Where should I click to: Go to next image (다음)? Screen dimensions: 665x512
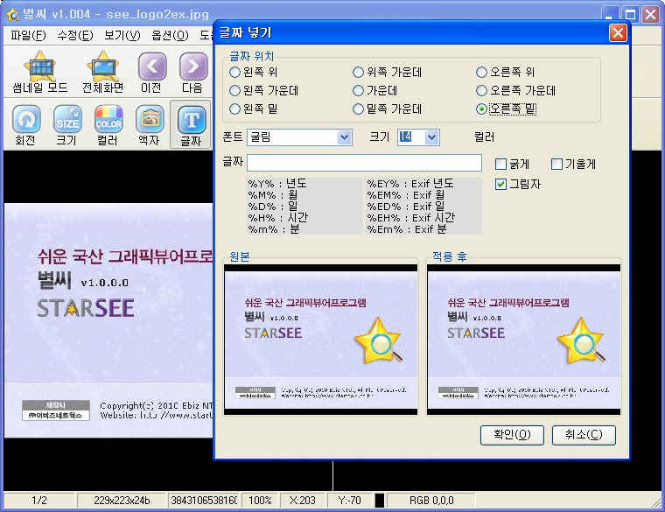[192, 72]
